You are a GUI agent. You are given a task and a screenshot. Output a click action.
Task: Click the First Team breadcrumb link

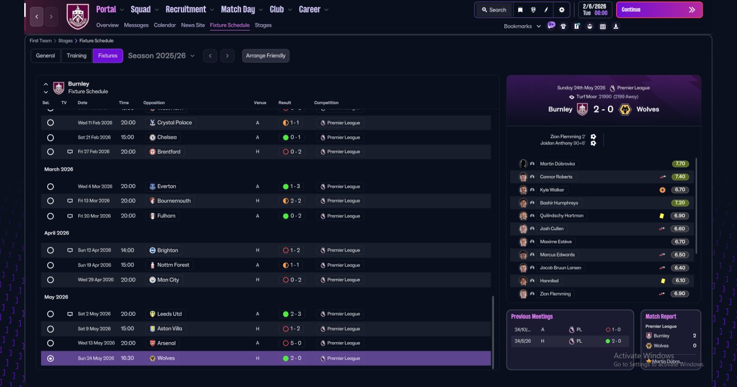41,41
